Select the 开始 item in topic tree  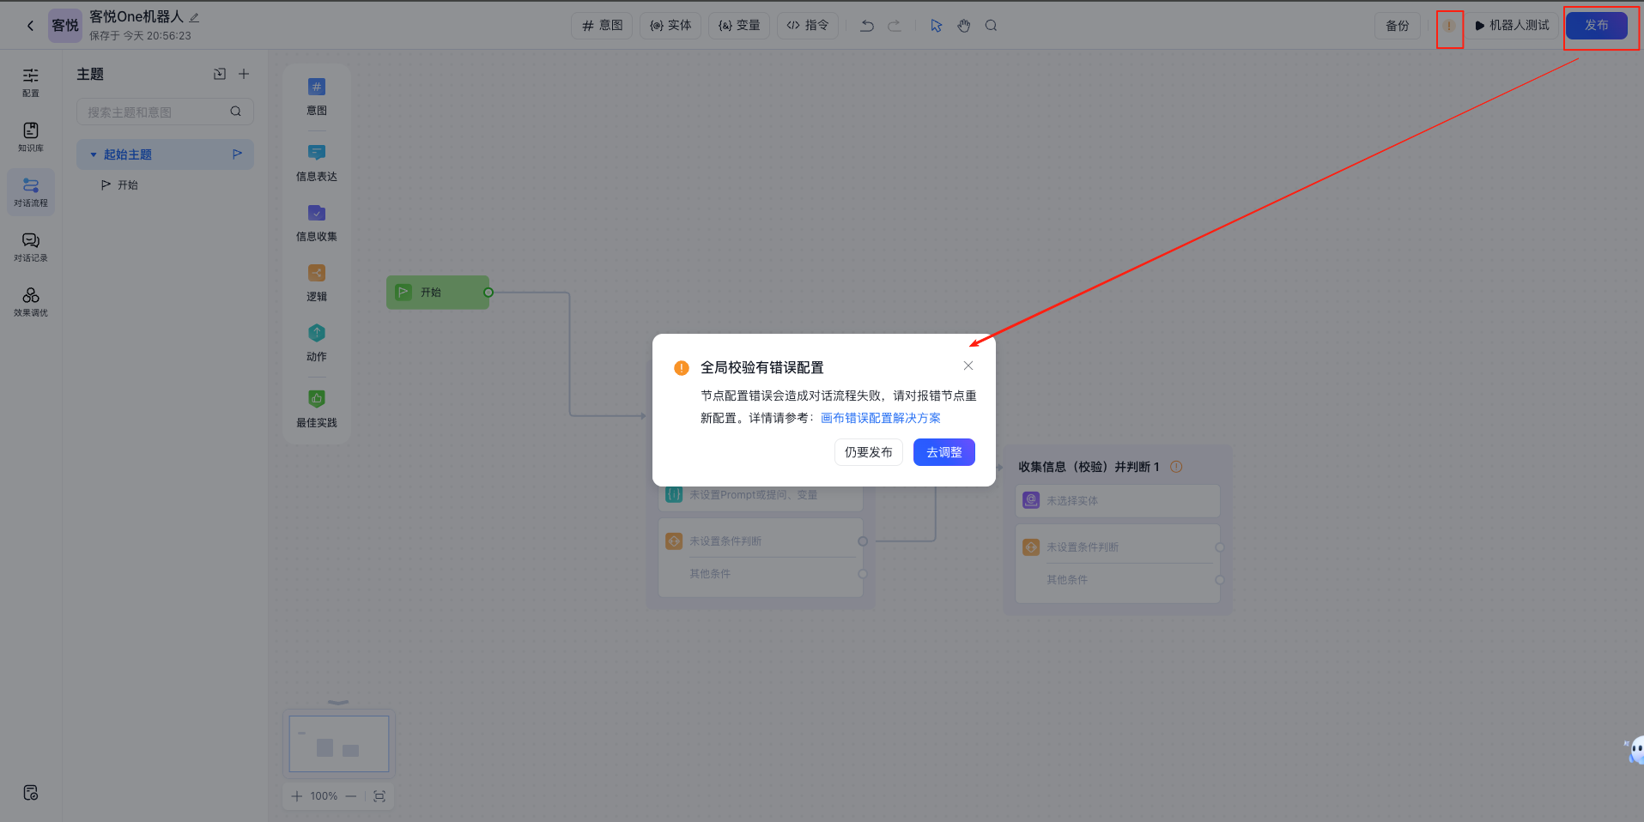(127, 185)
